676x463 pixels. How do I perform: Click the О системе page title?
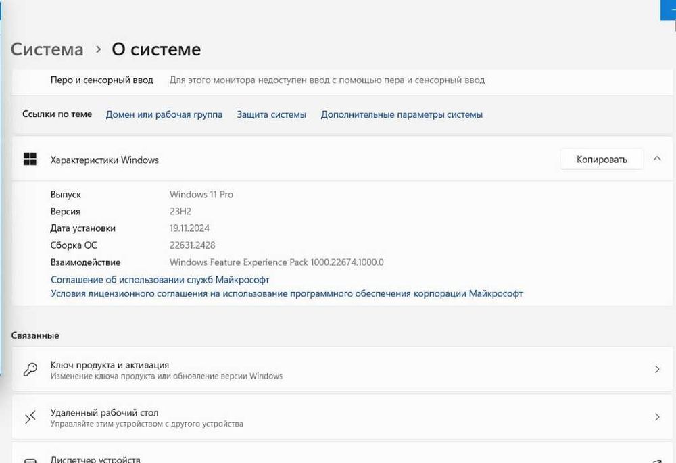point(156,49)
